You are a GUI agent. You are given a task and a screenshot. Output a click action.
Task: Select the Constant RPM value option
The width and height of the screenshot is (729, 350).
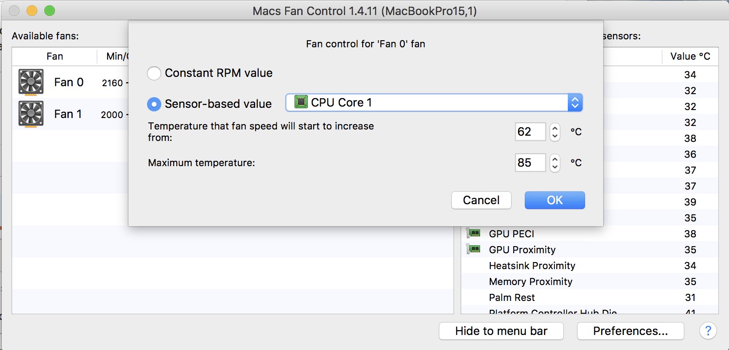tap(154, 73)
